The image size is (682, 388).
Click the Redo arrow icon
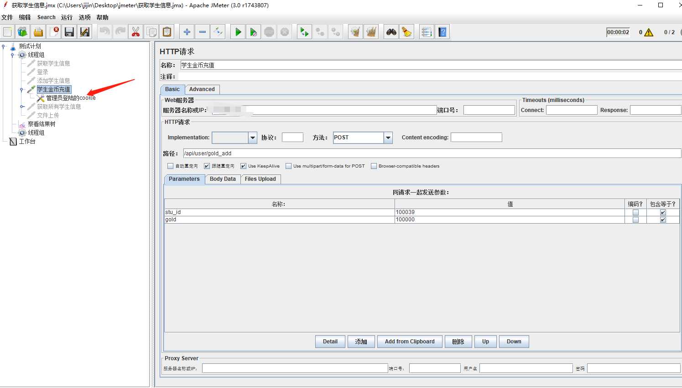[120, 32]
